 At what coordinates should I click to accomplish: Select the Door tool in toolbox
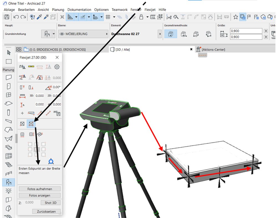click(x=9, y=86)
